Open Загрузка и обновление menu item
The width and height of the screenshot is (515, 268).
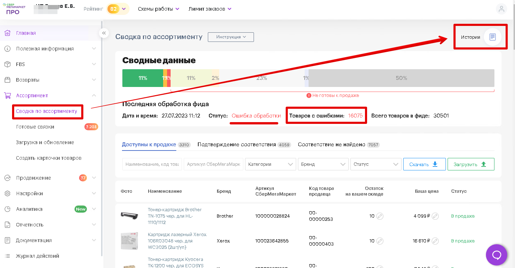pyautogui.click(x=45, y=142)
